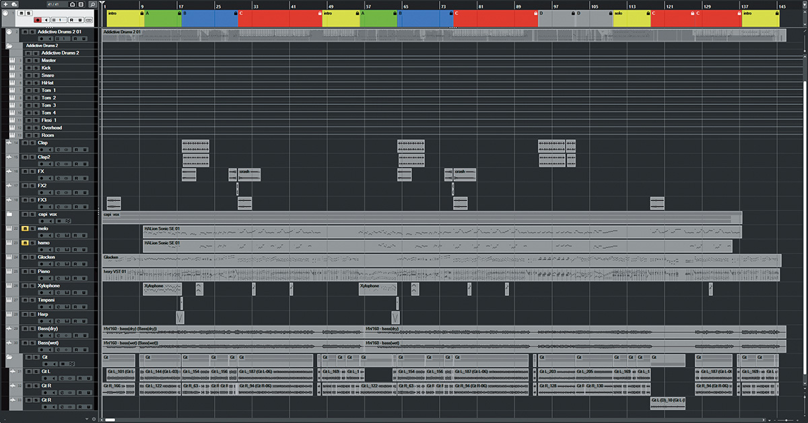
Task: Select the first crash clip on FX track
Action: (x=248, y=175)
